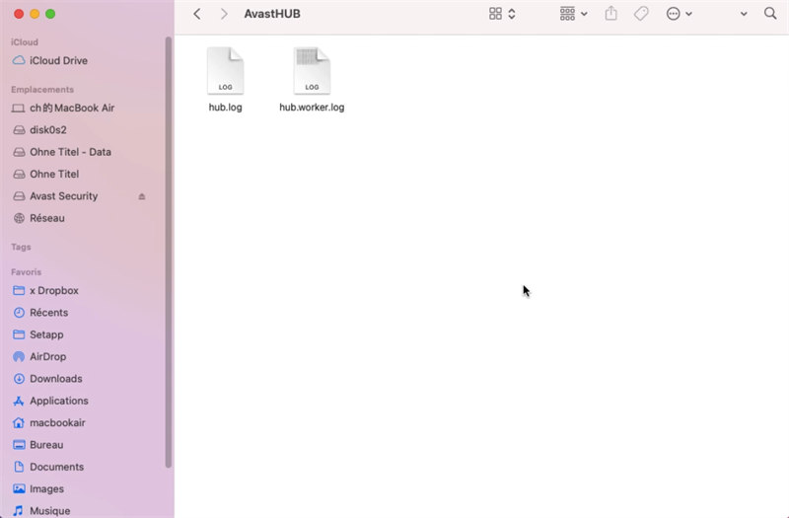The image size is (789, 518).
Task: Open the ellipsis action menu
Action: click(x=674, y=14)
